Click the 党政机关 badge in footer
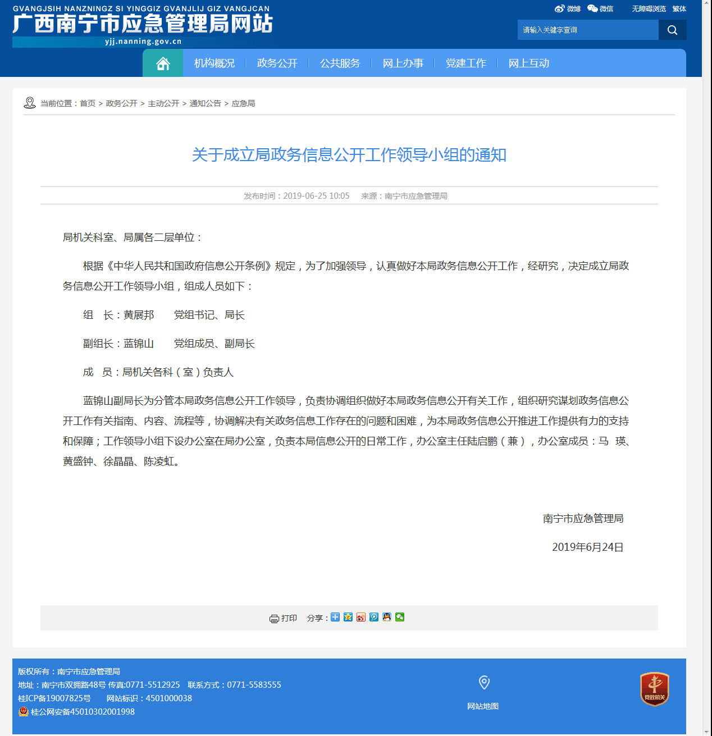Image resolution: width=712 pixels, height=736 pixels. (654, 689)
